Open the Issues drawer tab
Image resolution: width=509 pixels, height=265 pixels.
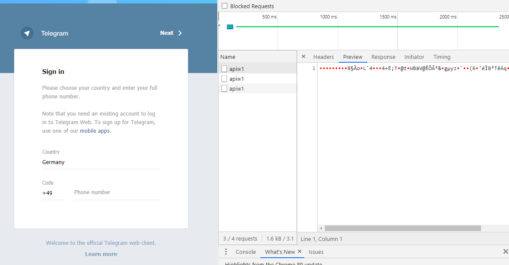point(316,252)
